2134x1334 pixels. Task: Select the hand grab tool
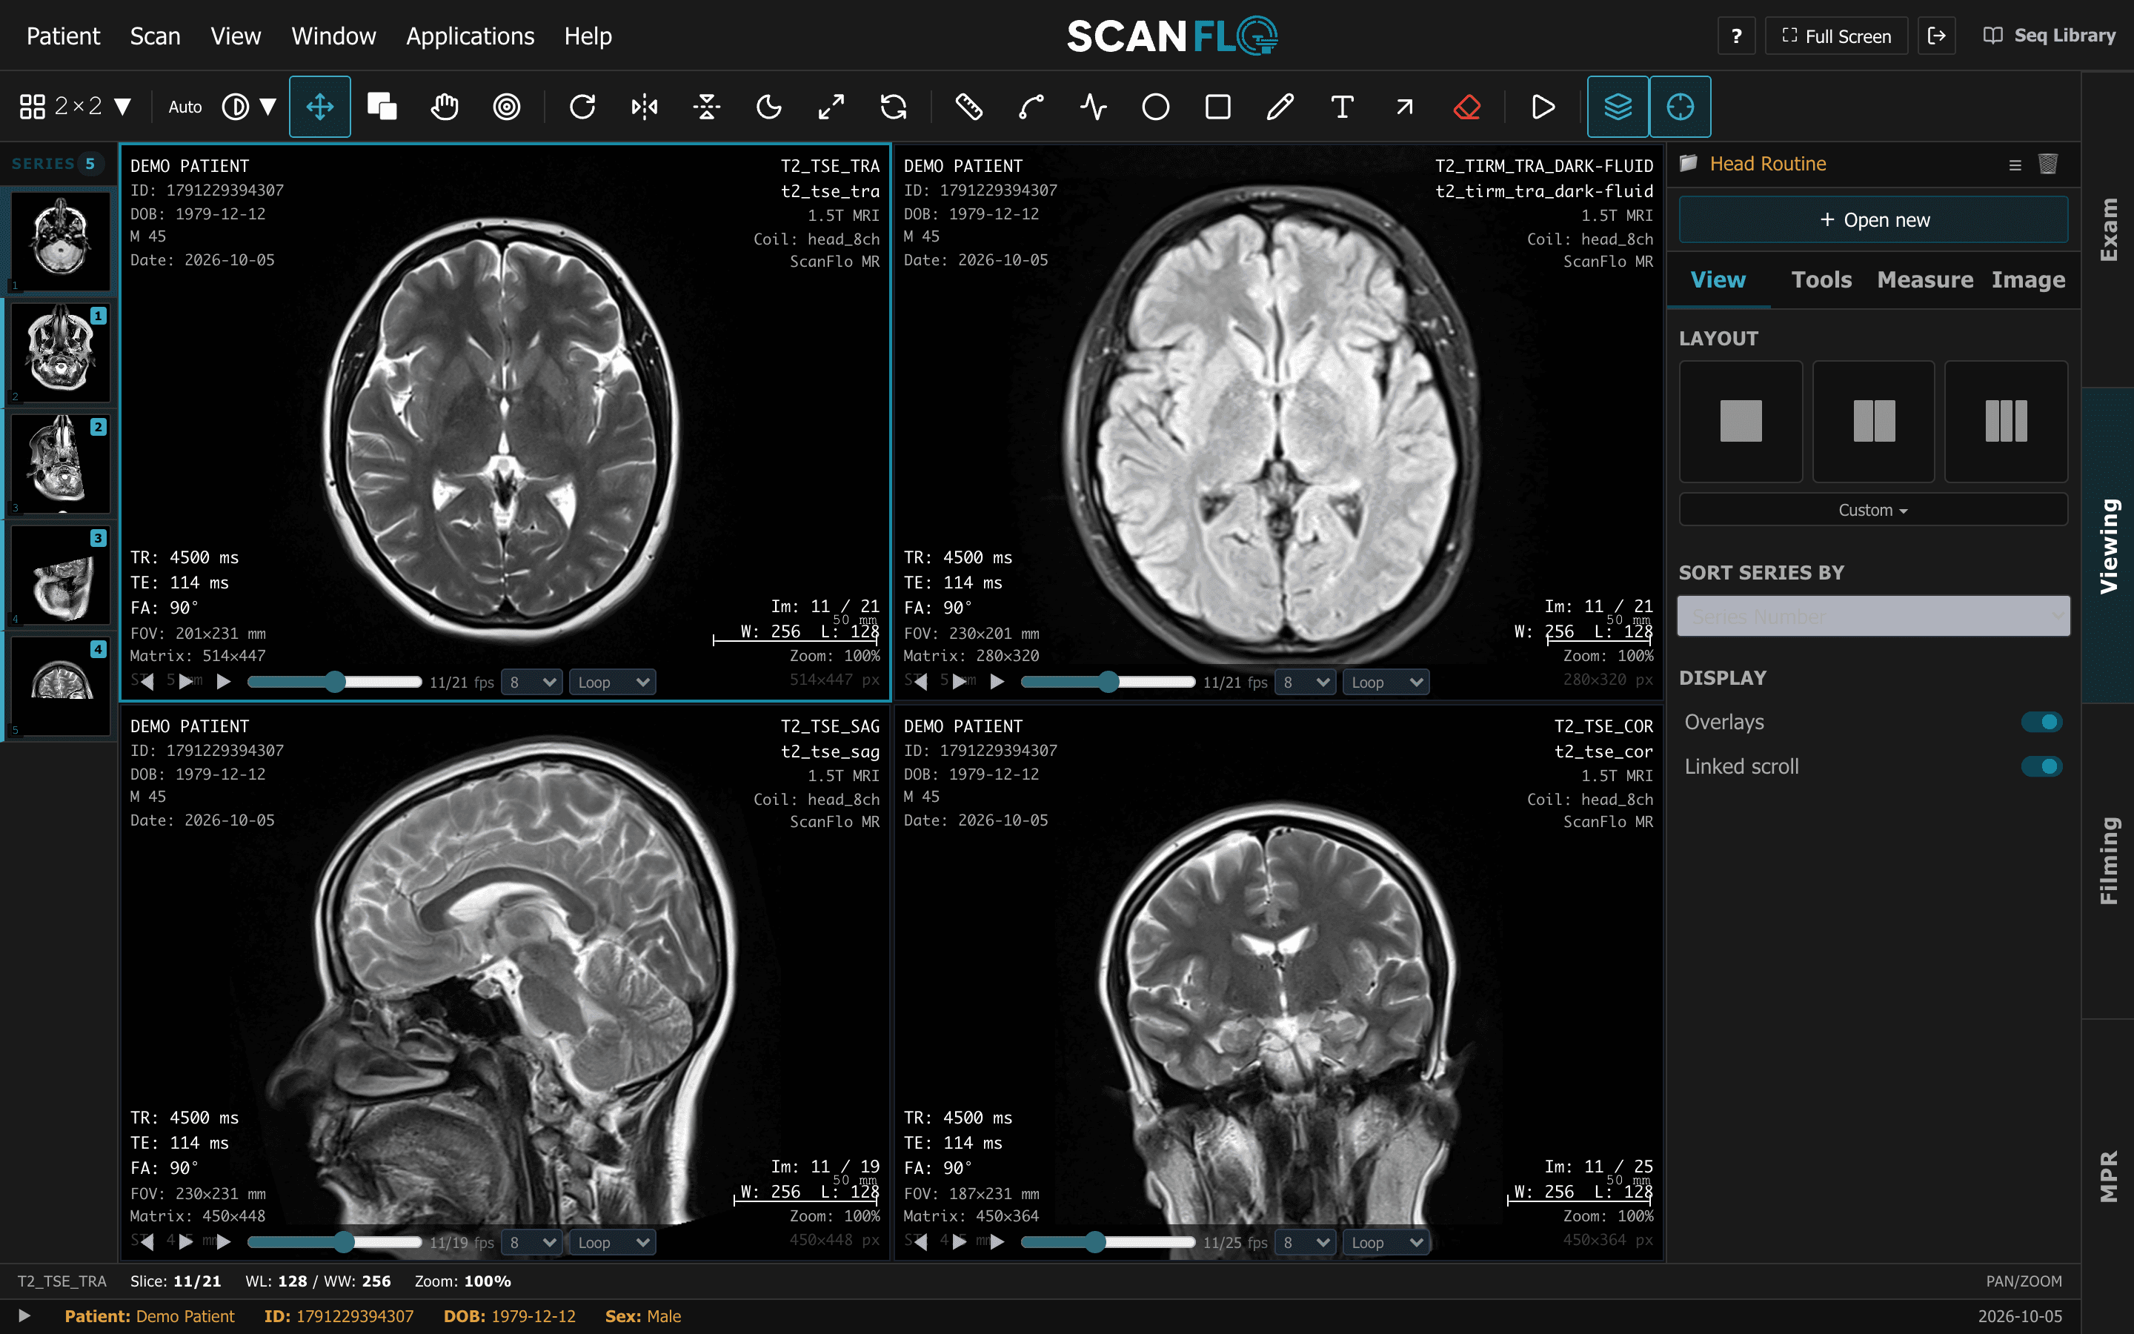pyautogui.click(x=445, y=107)
